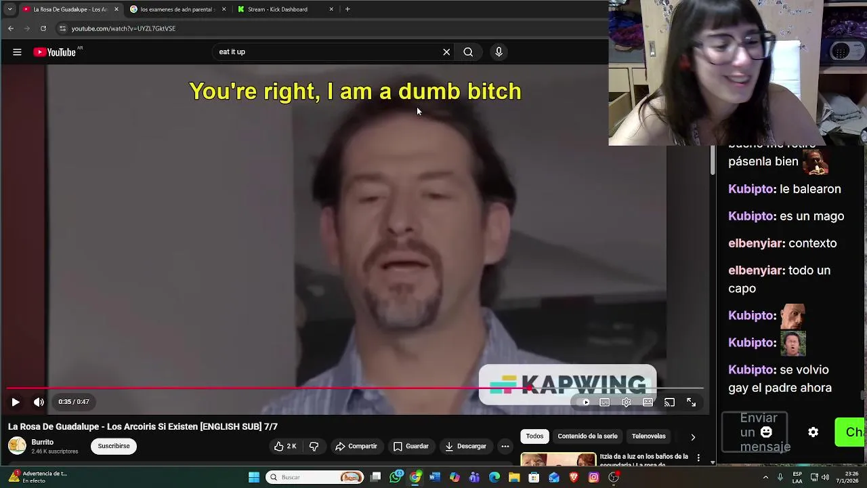Open chat 'Enviar un mensaje' input
The height and width of the screenshot is (488, 867).
(x=755, y=432)
